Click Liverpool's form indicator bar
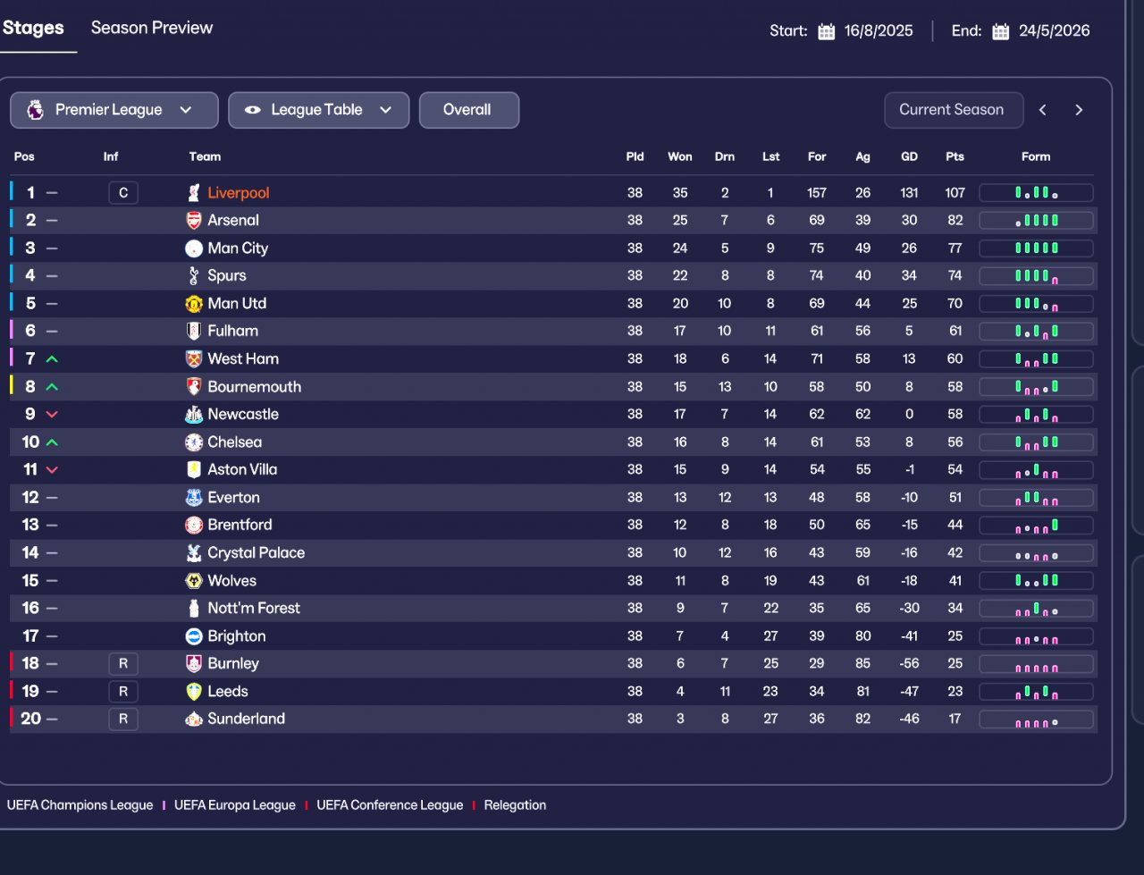 [x=1036, y=193]
